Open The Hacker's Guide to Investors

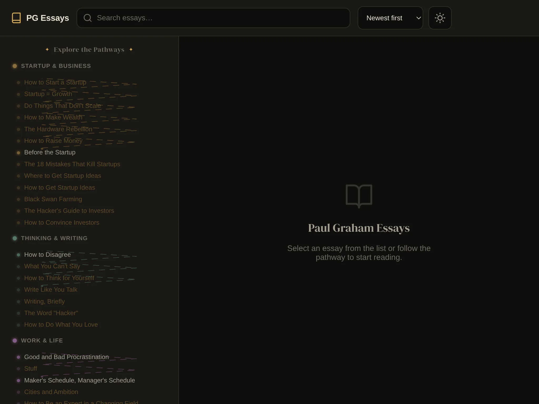pyautogui.click(x=69, y=211)
